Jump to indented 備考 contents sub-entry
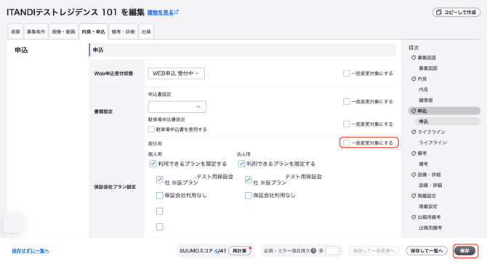487x264 pixels. click(423, 164)
